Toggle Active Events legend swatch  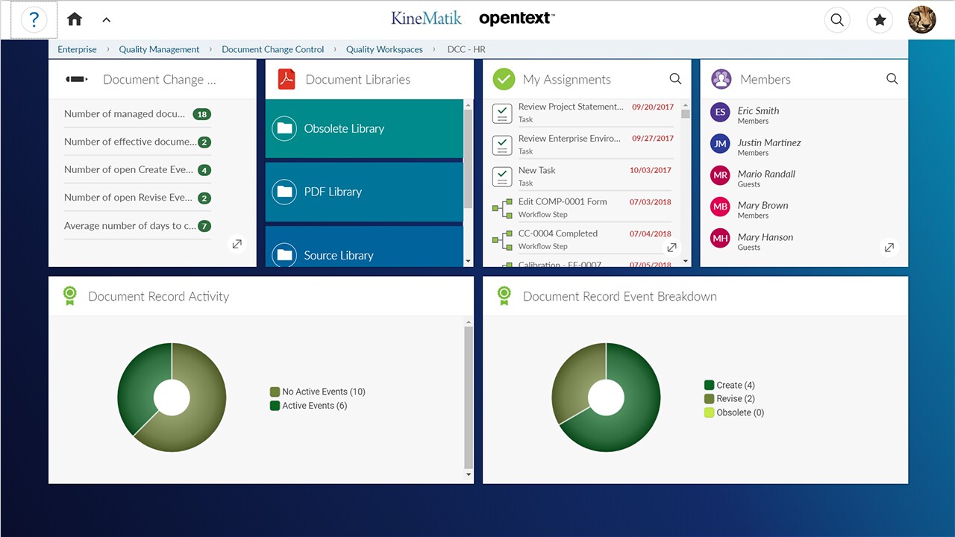[275, 406]
